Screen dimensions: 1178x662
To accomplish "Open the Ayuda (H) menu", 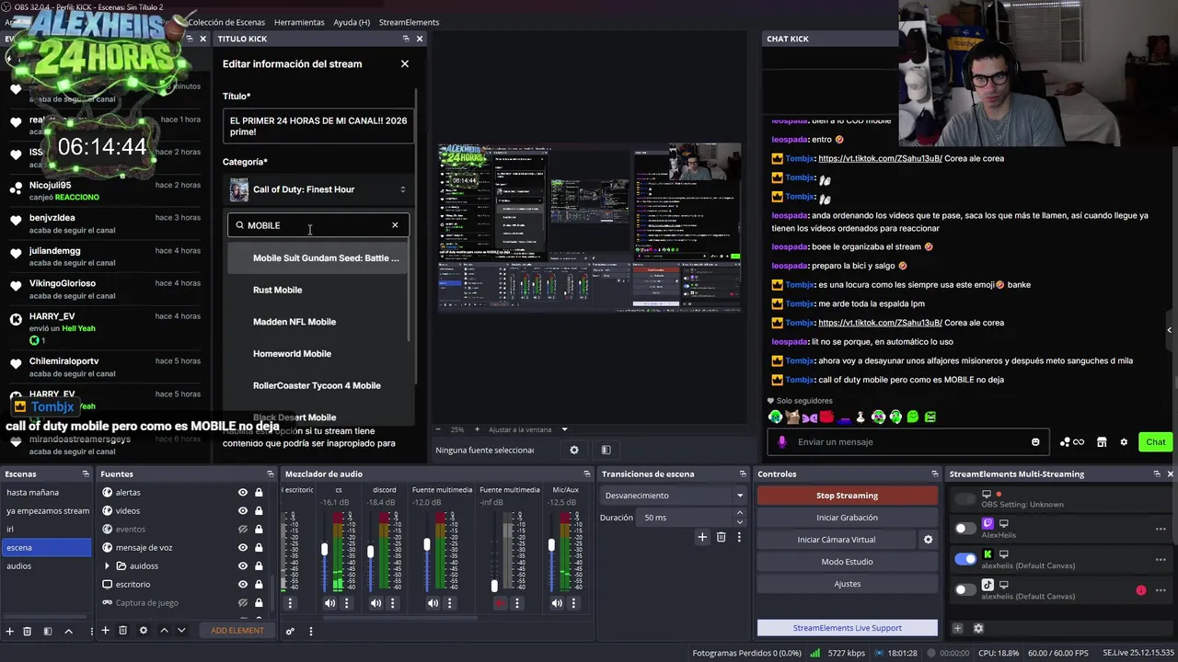I will 352,22.
